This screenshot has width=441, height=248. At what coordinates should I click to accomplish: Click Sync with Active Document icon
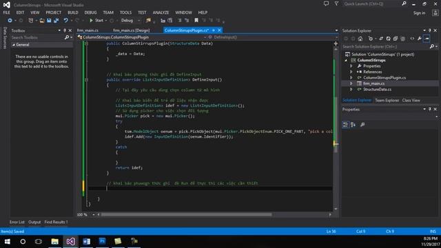381,39
